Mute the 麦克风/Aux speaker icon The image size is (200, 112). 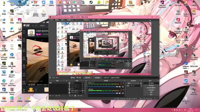pyautogui.click(x=120, y=87)
